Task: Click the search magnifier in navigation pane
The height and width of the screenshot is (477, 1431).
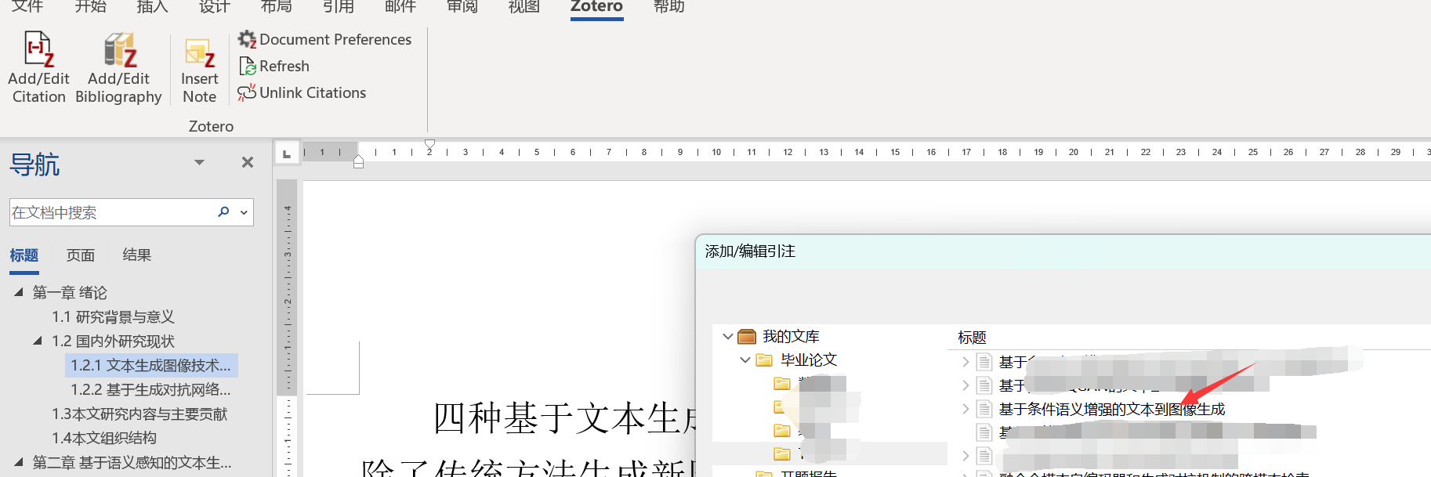Action: [223, 211]
